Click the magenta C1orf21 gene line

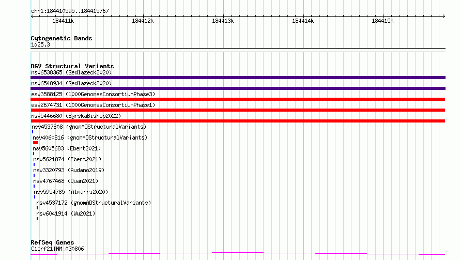(238, 253)
